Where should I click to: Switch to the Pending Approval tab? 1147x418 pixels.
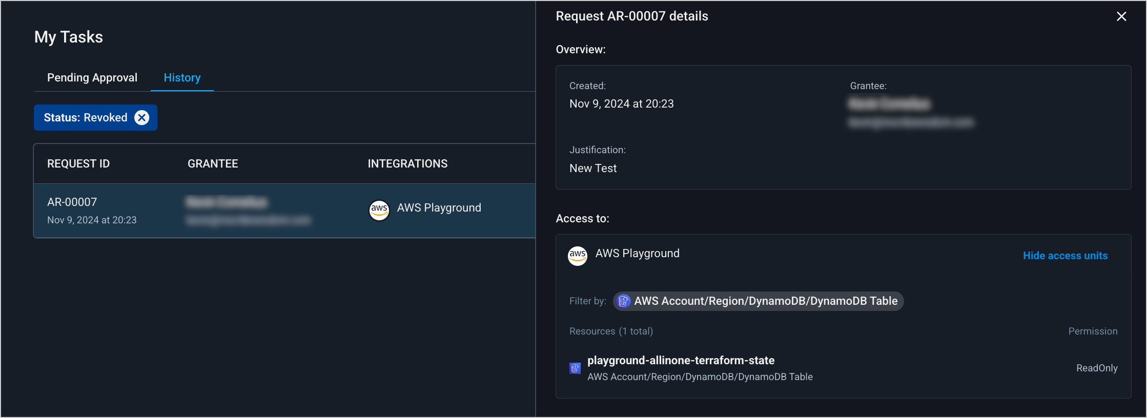(92, 78)
